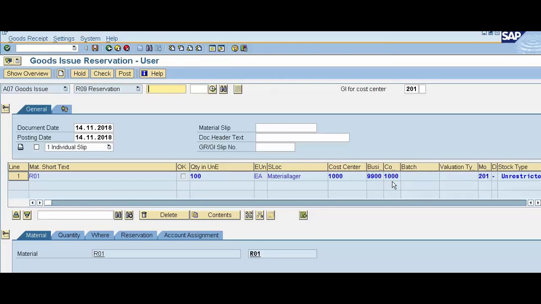Click the Qty in UnE value 100
The image size is (541, 304).
click(x=196, y=176)
